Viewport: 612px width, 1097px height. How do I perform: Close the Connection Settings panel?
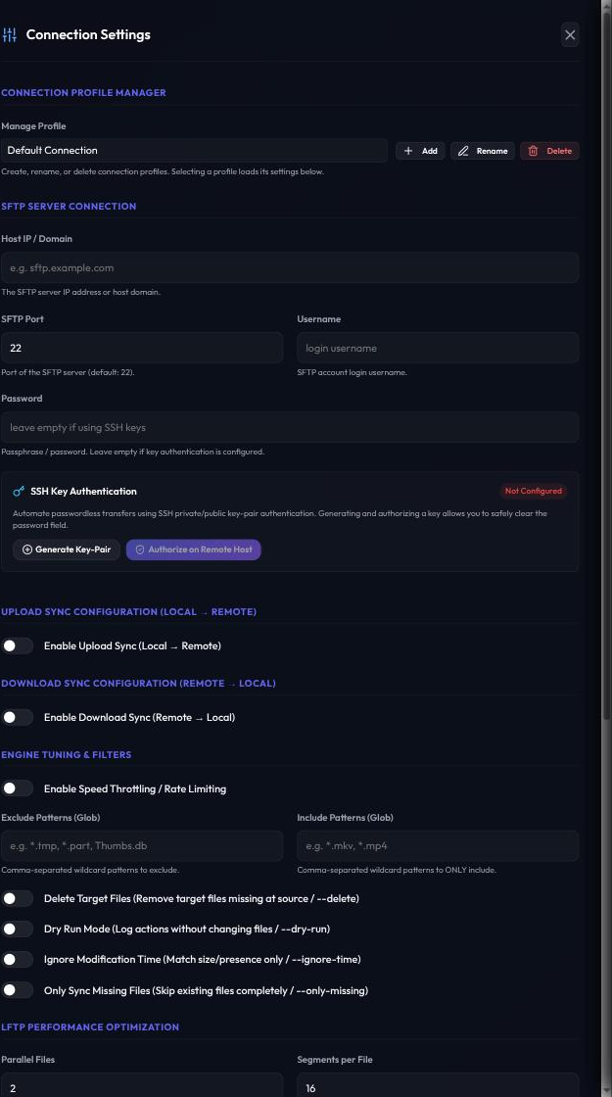(x=570, y=34)
